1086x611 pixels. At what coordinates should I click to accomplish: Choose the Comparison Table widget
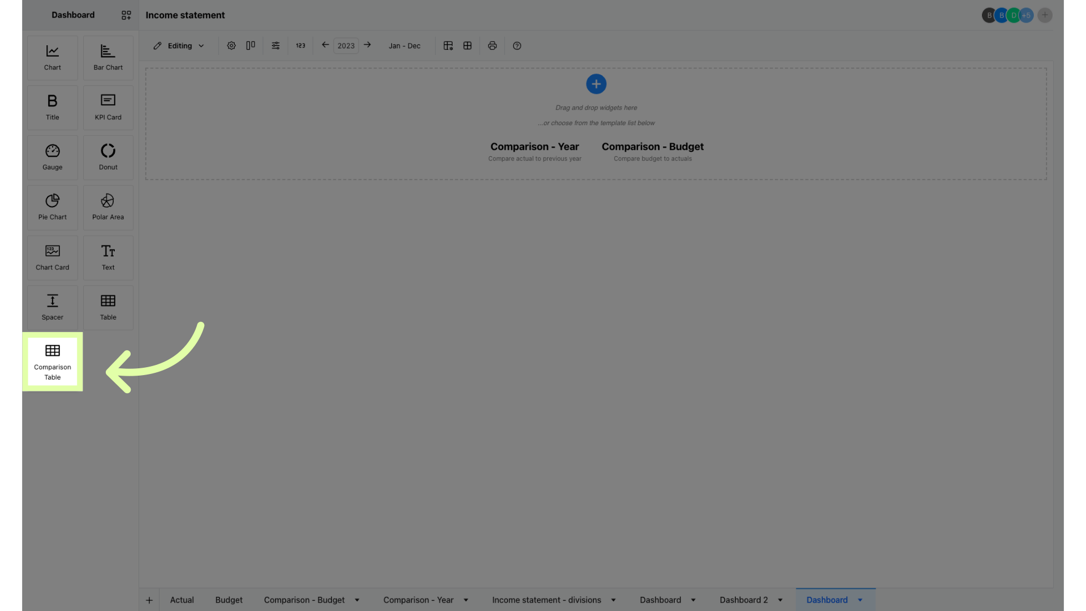click(x=52, y=362)
